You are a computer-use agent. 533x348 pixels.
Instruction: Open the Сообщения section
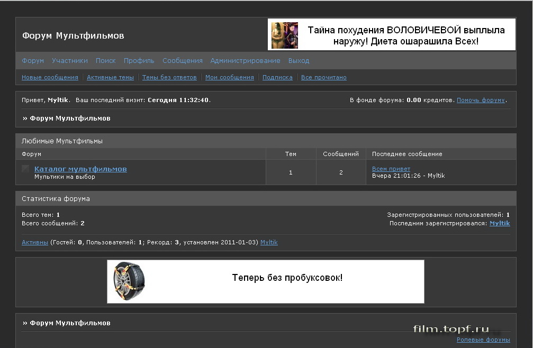tap(182, 60)
